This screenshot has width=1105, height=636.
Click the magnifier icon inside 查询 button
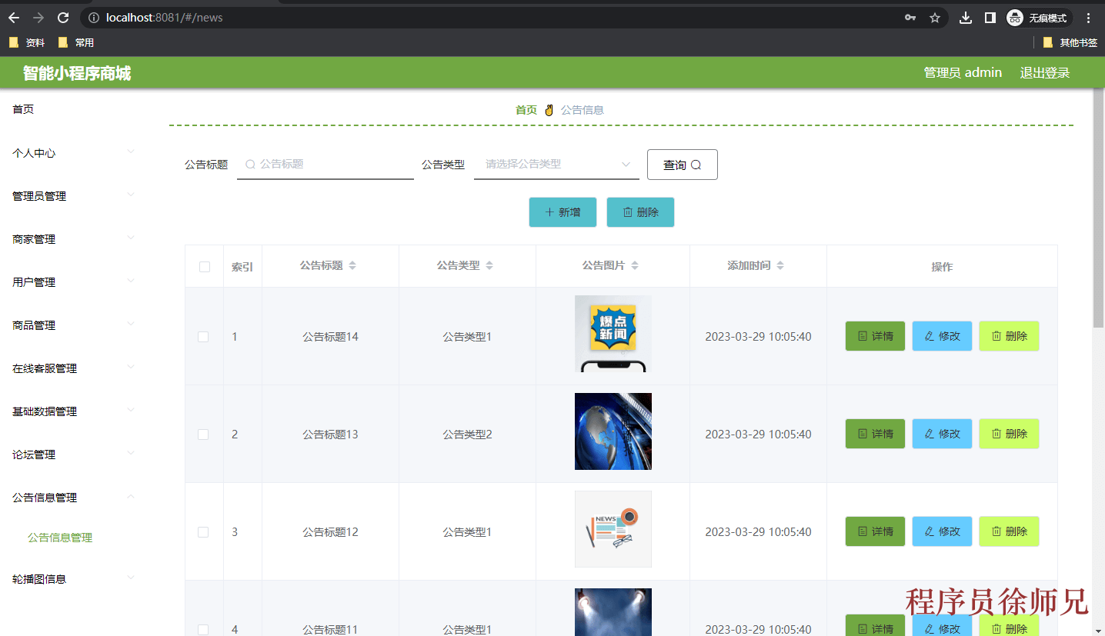coord(695,164)
